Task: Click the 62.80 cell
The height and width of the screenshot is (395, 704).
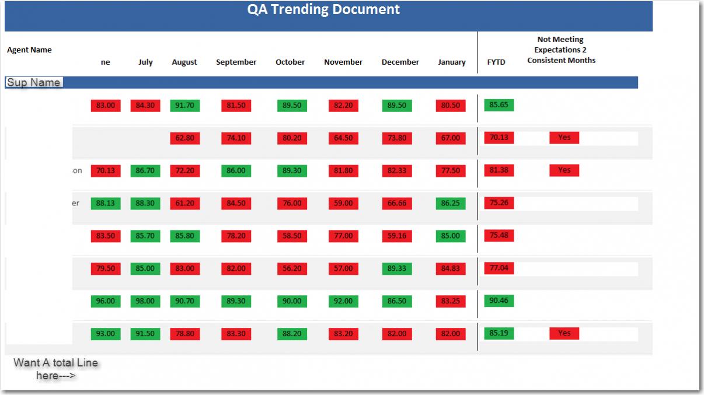Action: (x=184, y=138)
